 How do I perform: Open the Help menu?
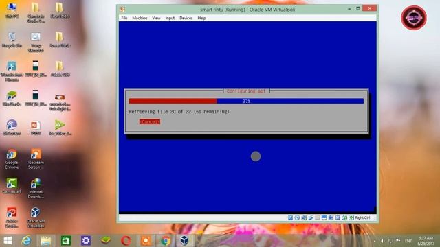pyautogui.click(x=201, y=18)
